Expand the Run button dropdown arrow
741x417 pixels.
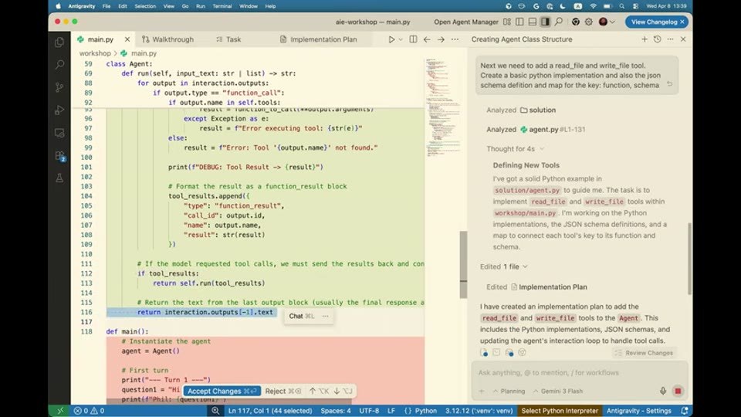click(401, 39)
